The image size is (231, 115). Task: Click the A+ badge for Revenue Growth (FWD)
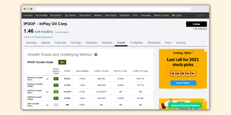(x=56, y=85)
